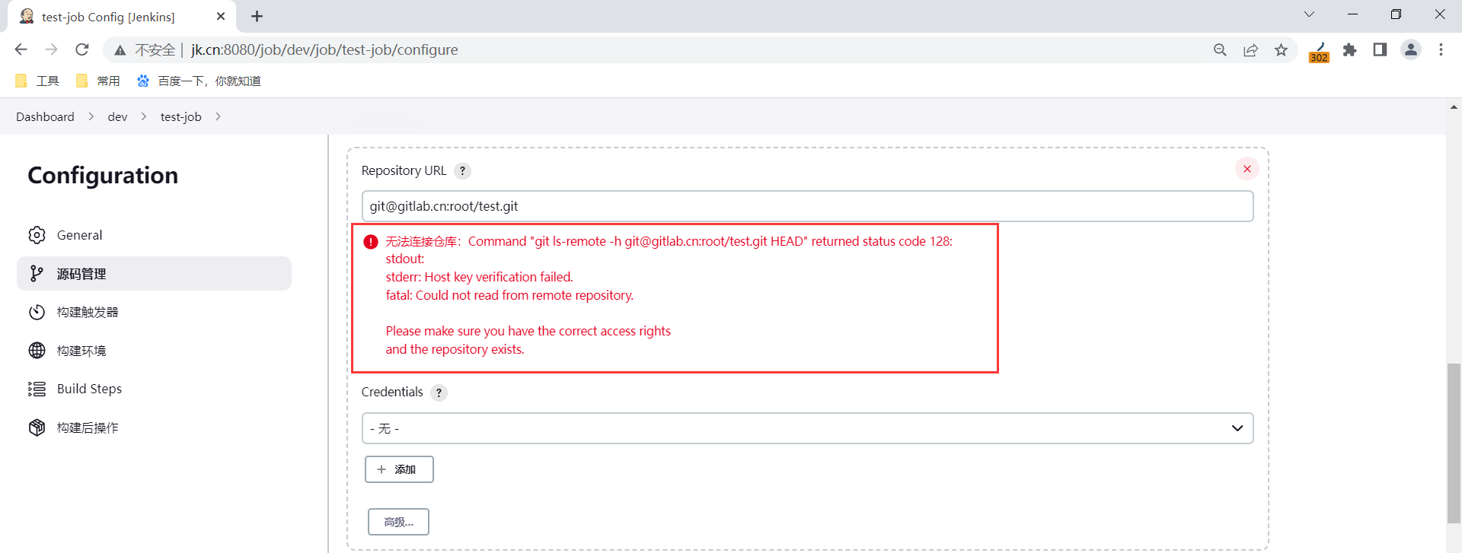Open Chrome three-dot menu

(1441, 50)
